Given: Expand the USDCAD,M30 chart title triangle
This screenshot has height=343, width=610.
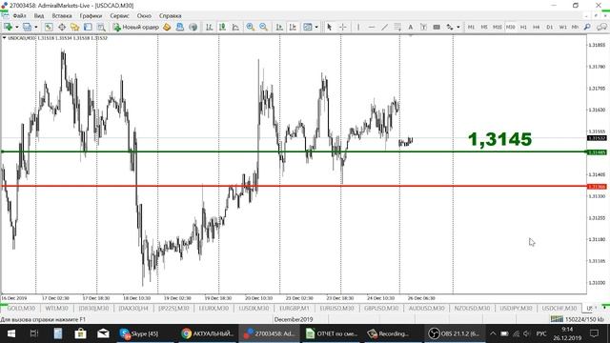Looking at the screenshot, I should tap(4, 38).
